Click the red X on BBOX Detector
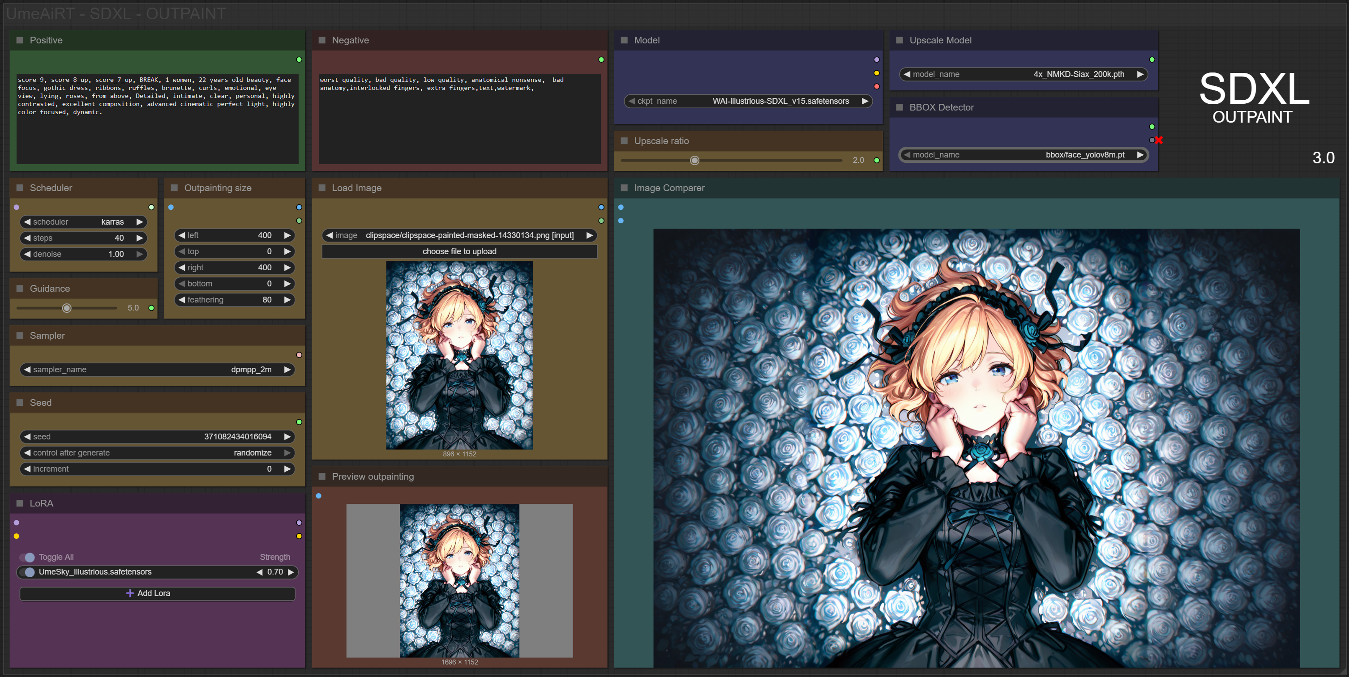The height and width of the screenshot is (677, 1349). coord(1159,140)
